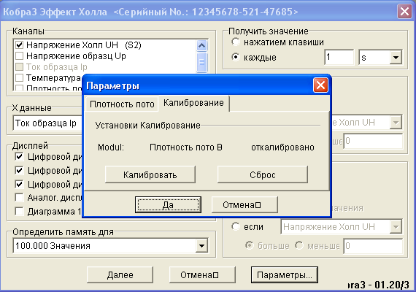Click Отмена in the main Кобра3 window
This screenshot has height=292, width=416.
tap(202, 275)
